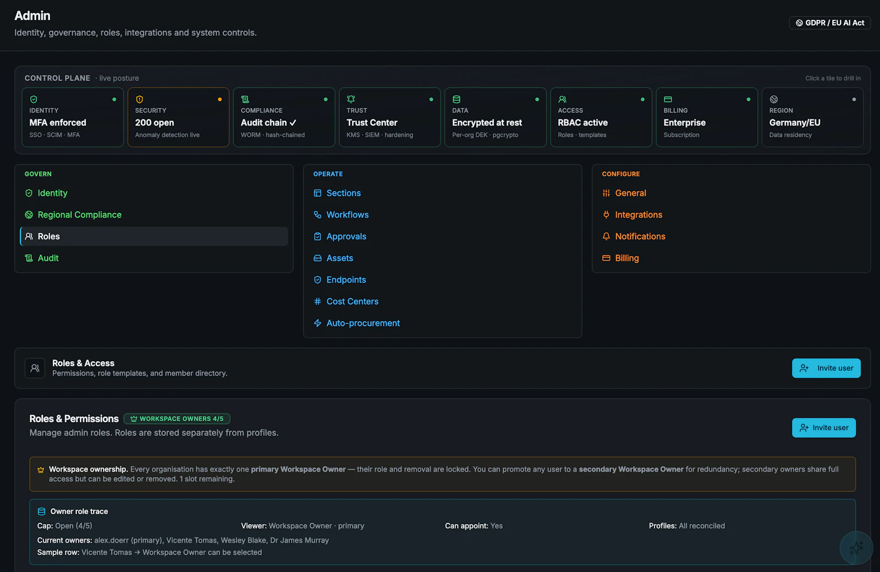
Task: Open General under Configure
Action: [732, 193]
